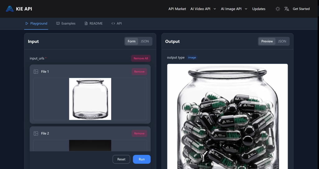Open the API tab
The image size is (319, 169).
[x=117, y=24]
